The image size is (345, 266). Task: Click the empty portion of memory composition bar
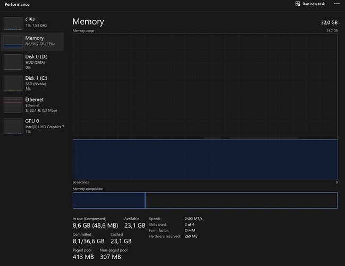coord(241,201)
